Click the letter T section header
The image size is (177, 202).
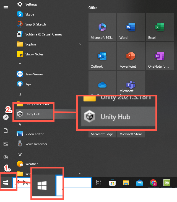point(20,65)
